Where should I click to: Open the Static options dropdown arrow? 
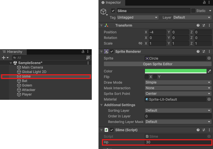click(x=210, y=11)
